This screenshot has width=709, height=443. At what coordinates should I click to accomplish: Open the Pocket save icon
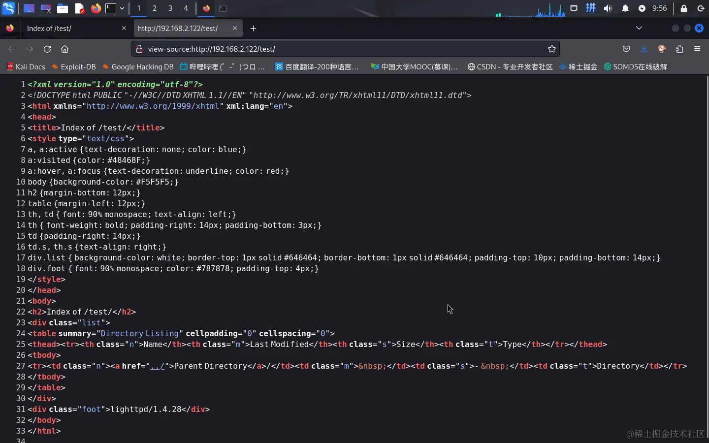click(x=626, y=49)
